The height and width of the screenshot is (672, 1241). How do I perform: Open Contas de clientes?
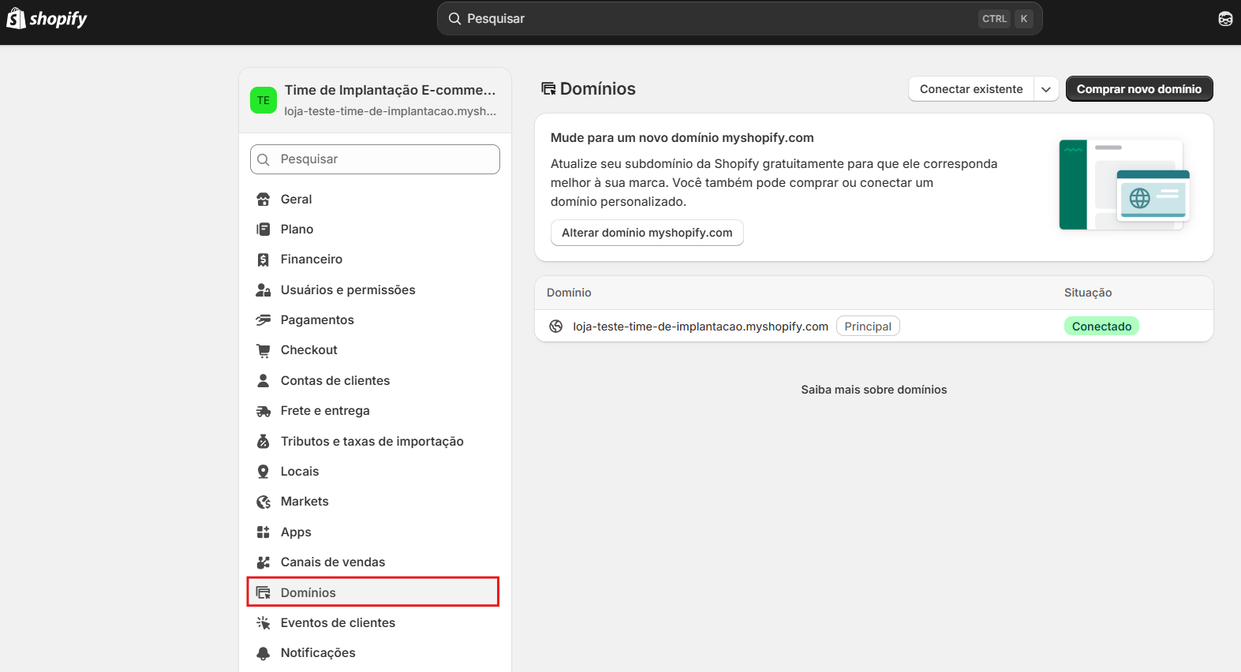click(x=375, y=381)
